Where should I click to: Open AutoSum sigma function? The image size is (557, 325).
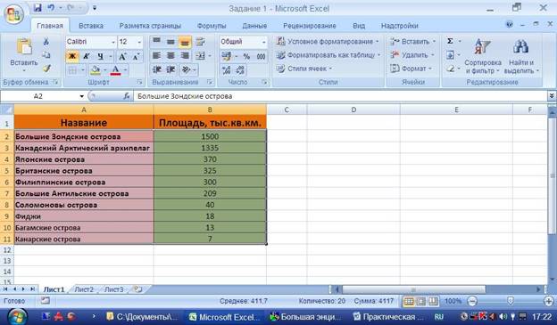450,41
